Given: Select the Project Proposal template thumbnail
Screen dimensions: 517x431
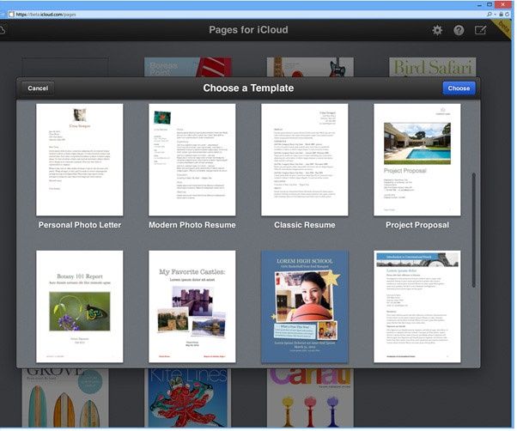Looking at the screenshot, I should pos(417,160).
